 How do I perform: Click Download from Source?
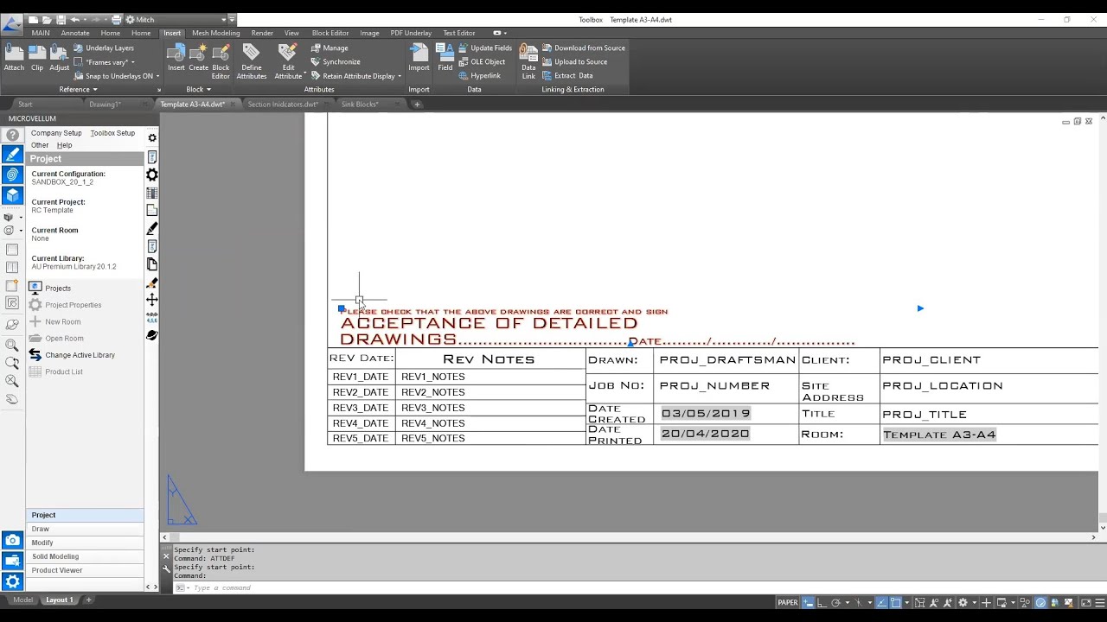(584, 48)
